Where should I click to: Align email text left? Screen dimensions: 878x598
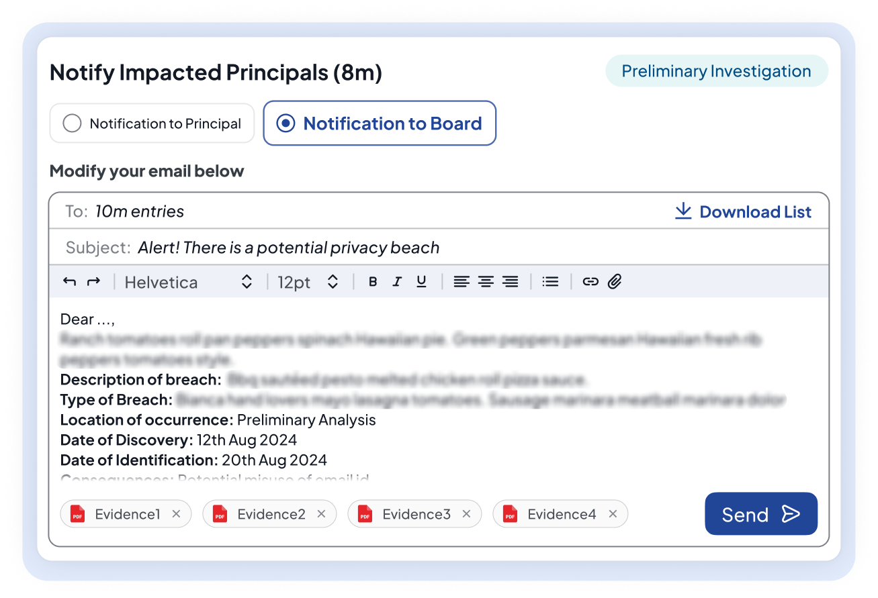click(x=461, y=282)
